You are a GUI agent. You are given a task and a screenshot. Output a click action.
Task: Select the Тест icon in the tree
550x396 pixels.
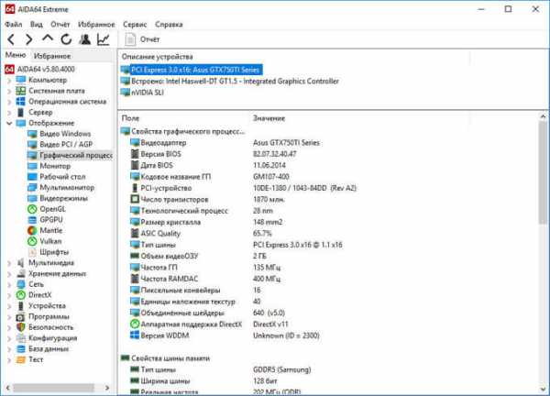(21, 359)
